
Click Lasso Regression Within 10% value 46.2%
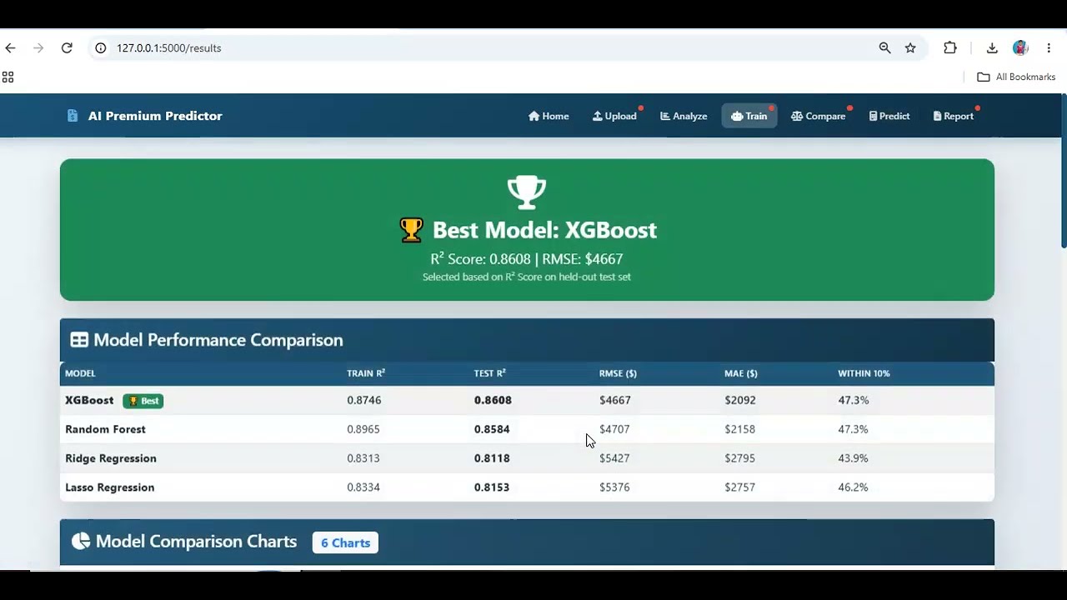click(x=853, y=487)
